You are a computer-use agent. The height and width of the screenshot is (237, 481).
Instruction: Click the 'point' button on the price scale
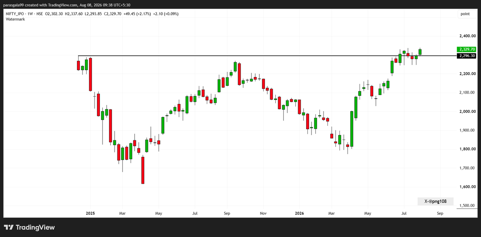pos(465,14)
